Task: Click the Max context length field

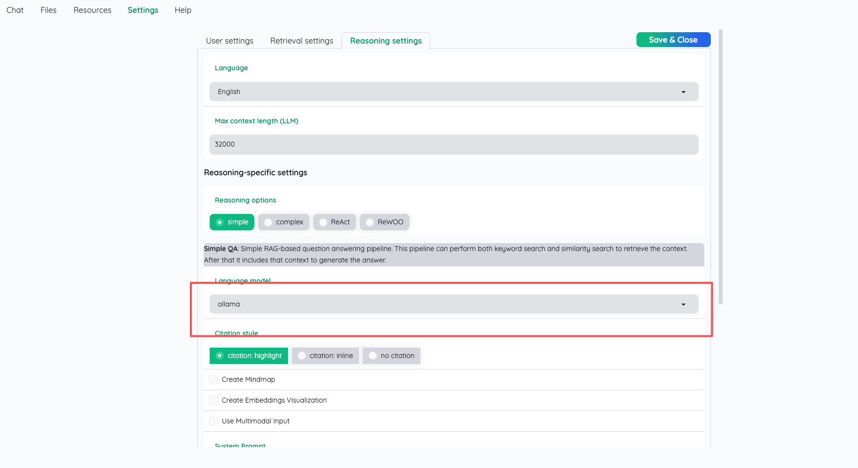Action: 453,144
